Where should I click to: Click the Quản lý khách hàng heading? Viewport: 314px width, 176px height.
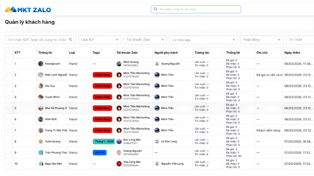point(30,22)
